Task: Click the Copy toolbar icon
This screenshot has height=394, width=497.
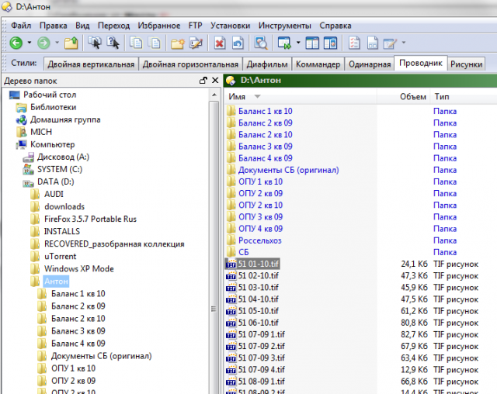Action: [x=137, y=43]
